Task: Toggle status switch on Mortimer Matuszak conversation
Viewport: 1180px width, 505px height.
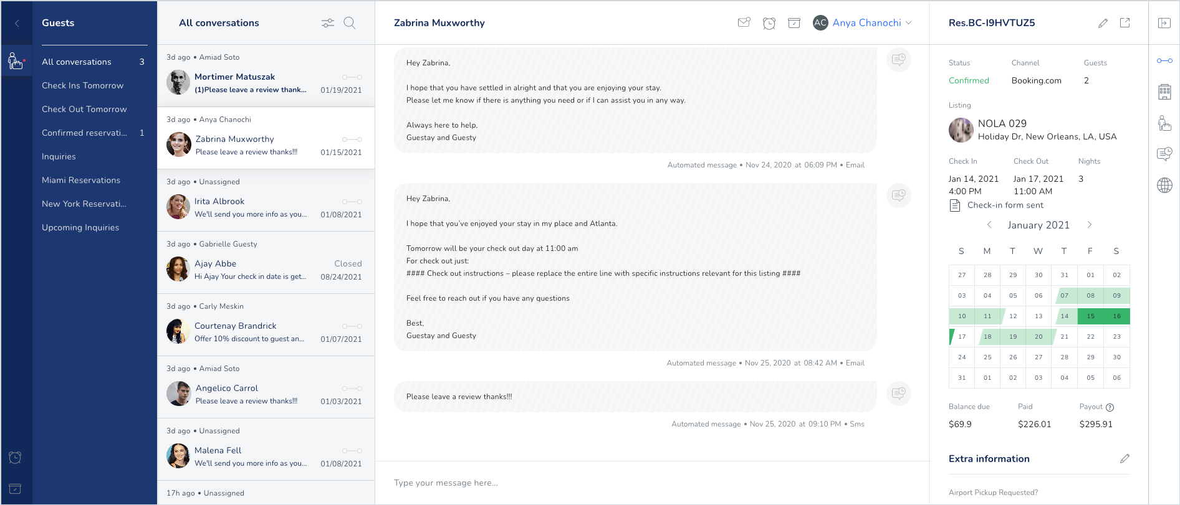Action: (352, 77)
